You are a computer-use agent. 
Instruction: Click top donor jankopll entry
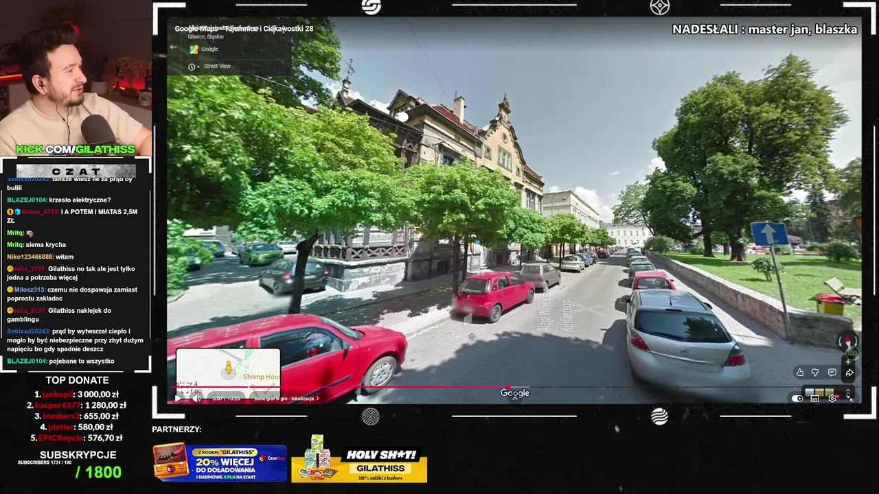click(x=77, y=395)
